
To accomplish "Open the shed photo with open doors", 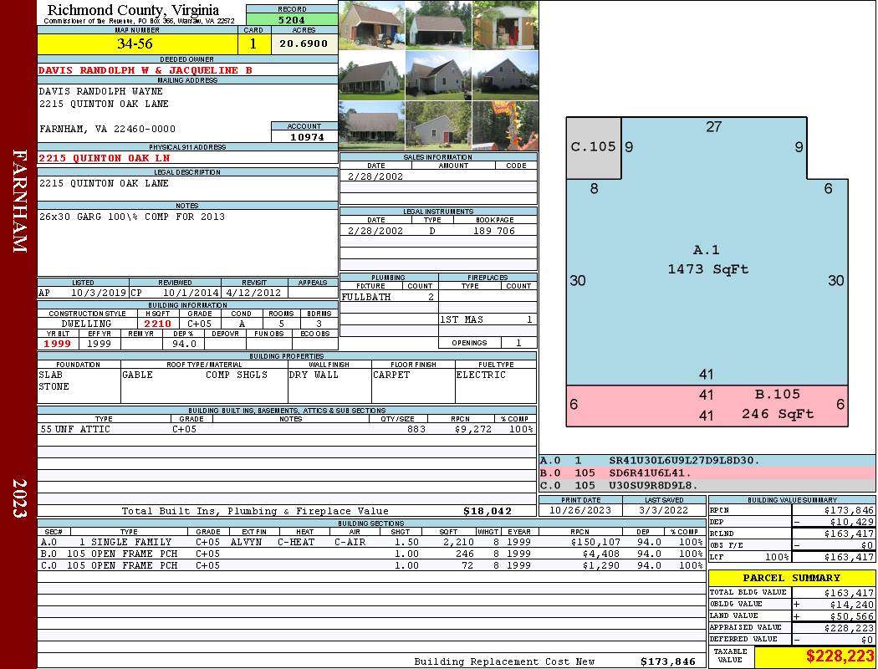I will [506, 25].
